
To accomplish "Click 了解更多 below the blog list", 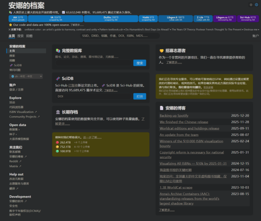I will 167,210.
